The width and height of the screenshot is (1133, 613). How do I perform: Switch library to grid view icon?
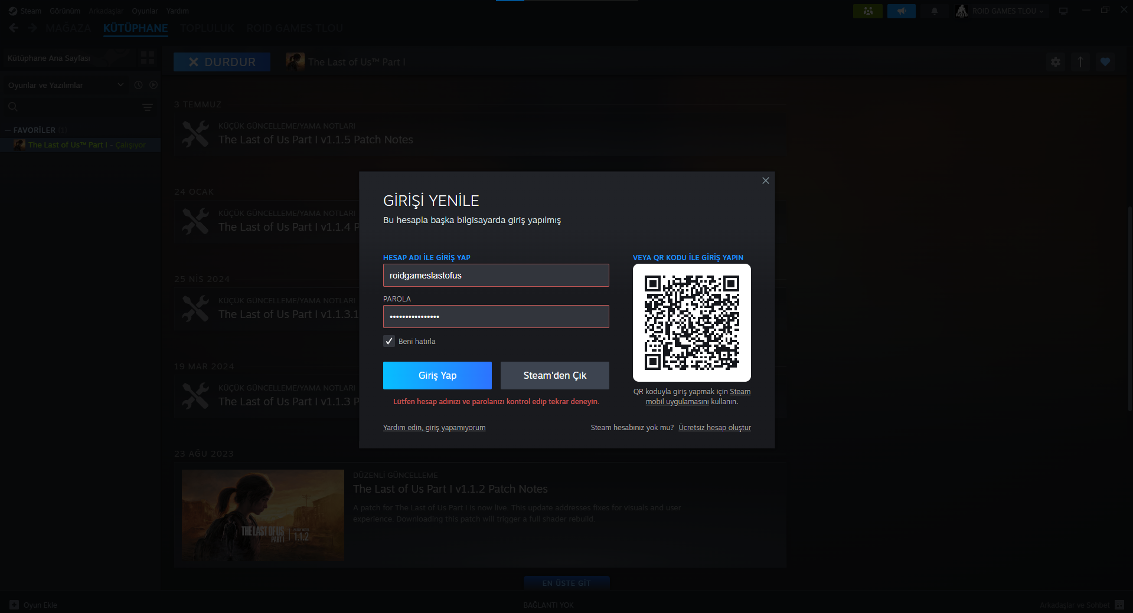[x=148, y=57]
